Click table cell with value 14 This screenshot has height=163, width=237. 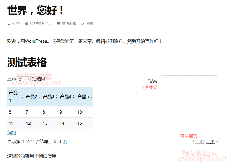coord(62,123)
